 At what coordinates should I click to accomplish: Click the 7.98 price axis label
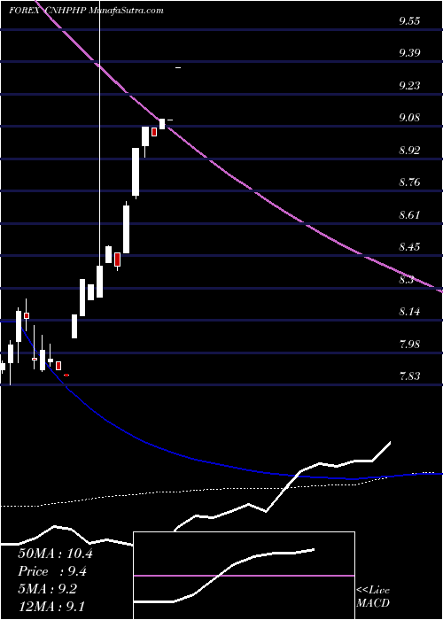(x=409, y=344)
